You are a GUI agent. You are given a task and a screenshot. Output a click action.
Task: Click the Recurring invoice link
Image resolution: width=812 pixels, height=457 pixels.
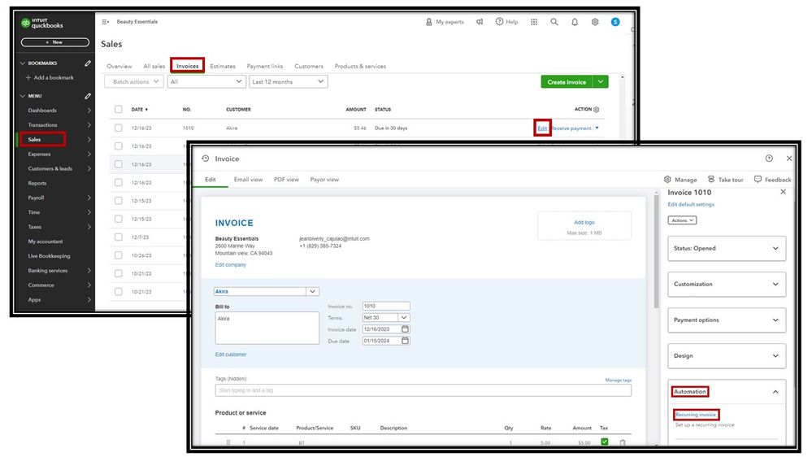696,415
